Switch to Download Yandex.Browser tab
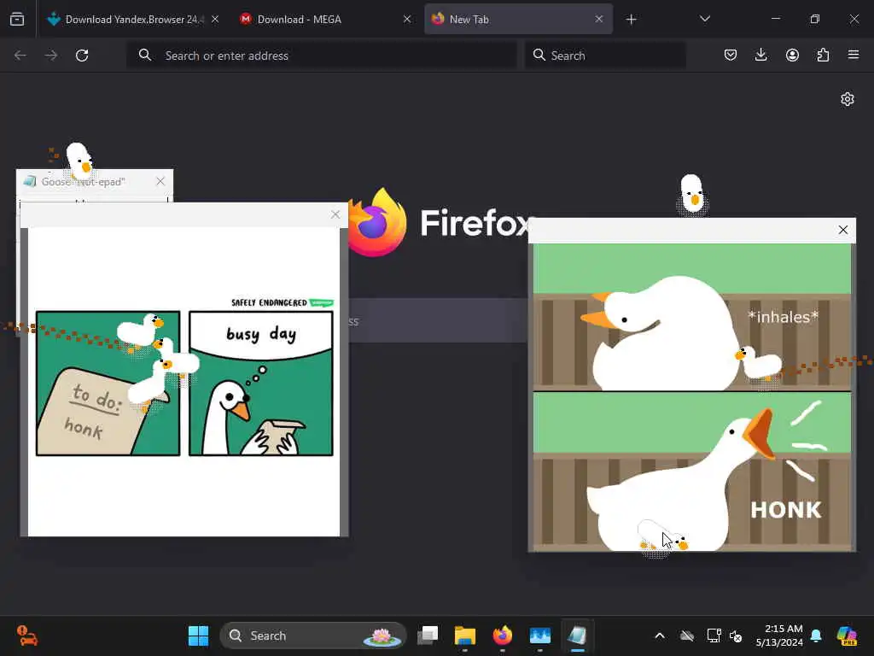 [x=132, y=20]
